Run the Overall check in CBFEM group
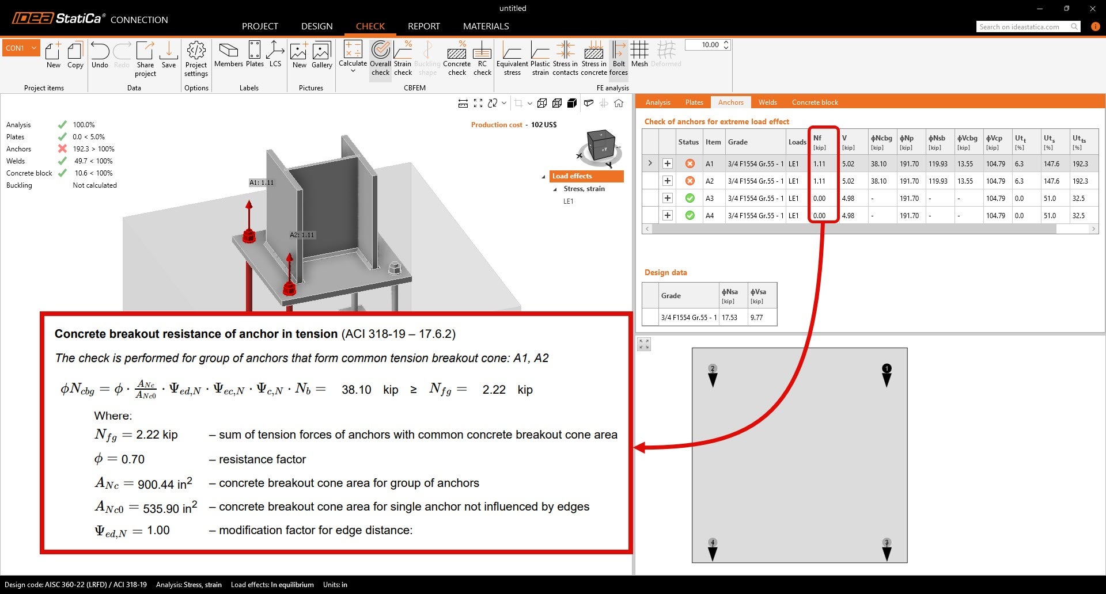 380,58
